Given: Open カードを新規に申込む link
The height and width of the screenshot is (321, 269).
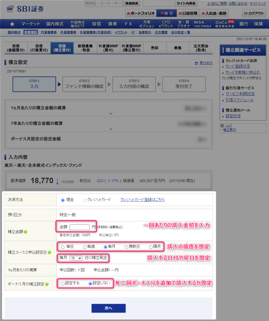Looking at the screenshot, I should click(243, 72).
